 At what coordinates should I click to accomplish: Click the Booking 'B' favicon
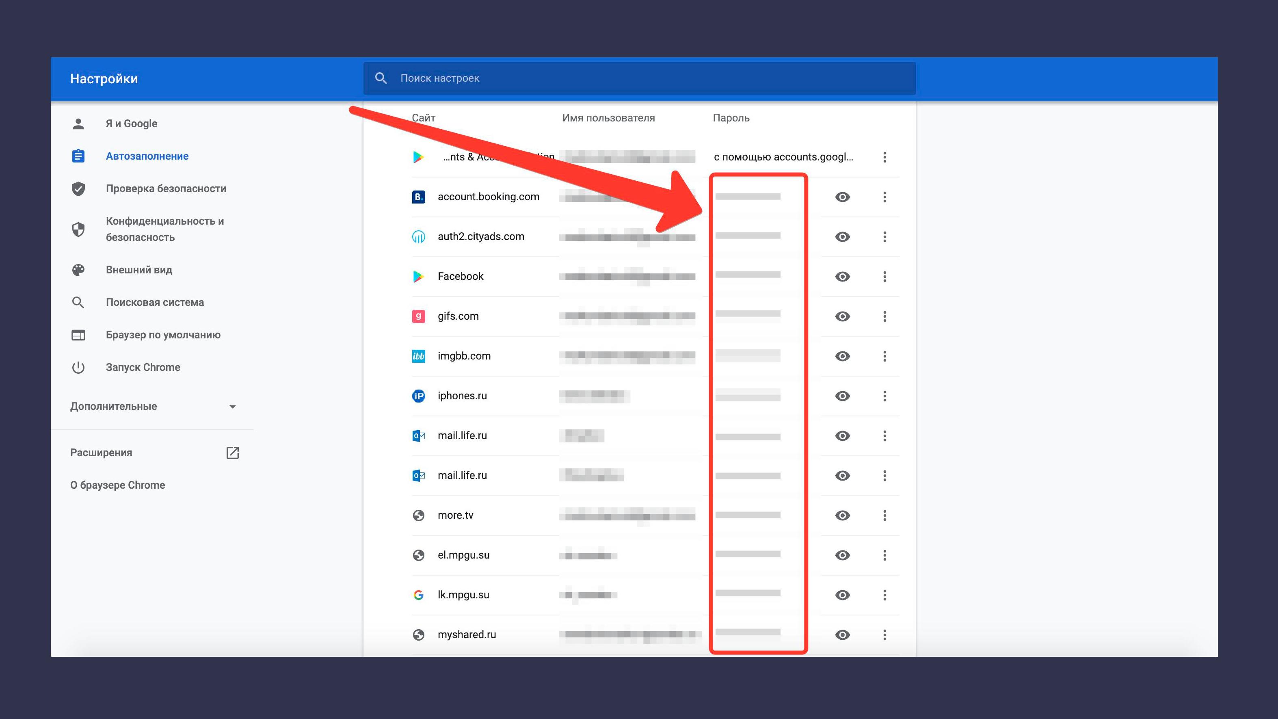pyautogui.click(x=418, y=197)
